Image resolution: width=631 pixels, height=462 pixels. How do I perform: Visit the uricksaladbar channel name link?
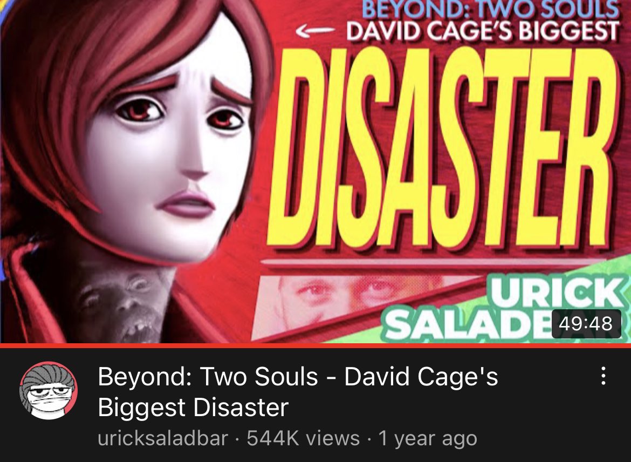click(x=163, y=438)
